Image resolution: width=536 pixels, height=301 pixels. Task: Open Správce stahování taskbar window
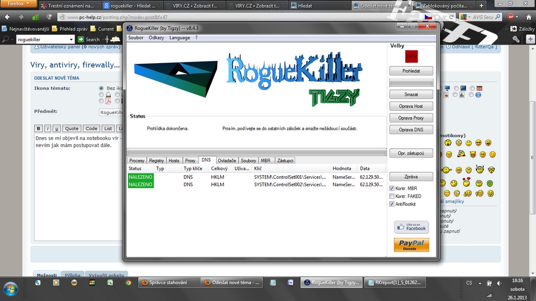[x=168, y=283]
